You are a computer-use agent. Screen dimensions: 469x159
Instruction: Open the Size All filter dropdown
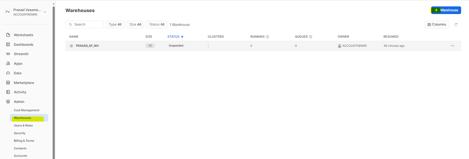point(135,25)
